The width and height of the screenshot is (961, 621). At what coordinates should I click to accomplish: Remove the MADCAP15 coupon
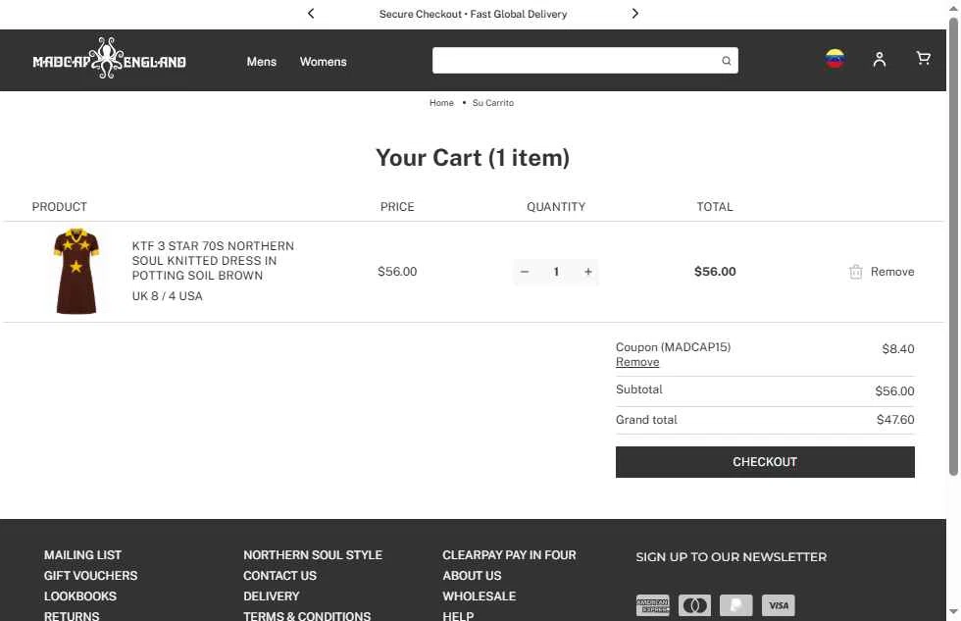637,362
